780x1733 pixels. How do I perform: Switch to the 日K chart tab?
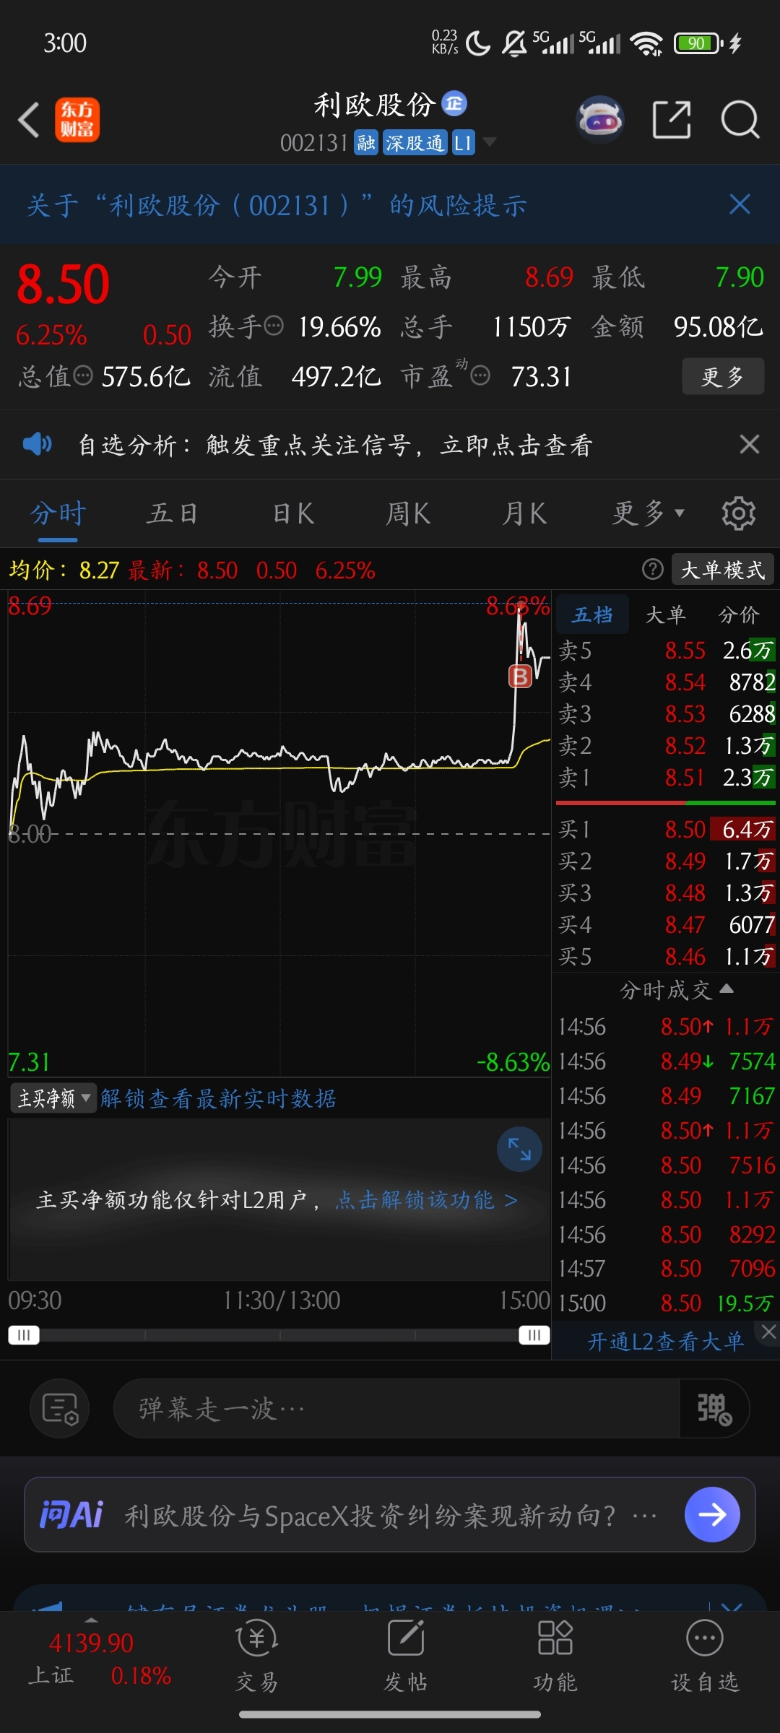(x=293, y=514)
